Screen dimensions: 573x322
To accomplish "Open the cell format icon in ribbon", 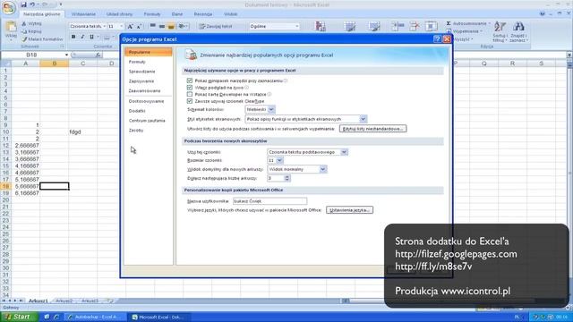I will coord(432,26).
